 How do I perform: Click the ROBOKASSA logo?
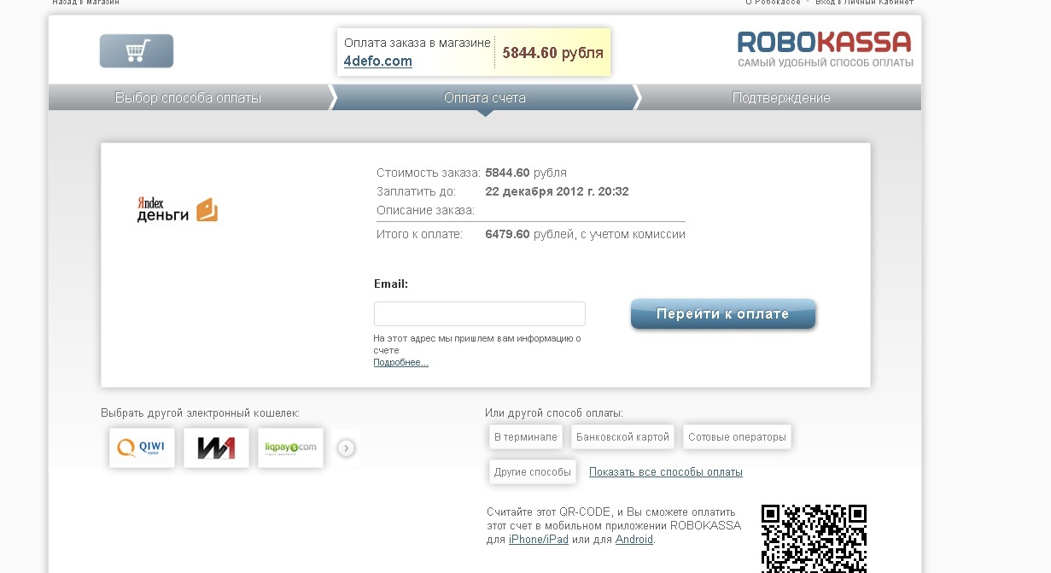826,50
